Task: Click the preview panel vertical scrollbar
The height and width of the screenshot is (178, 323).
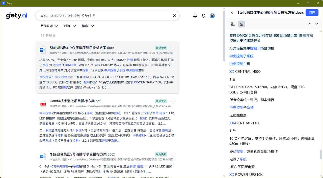Action: [321, 154]
